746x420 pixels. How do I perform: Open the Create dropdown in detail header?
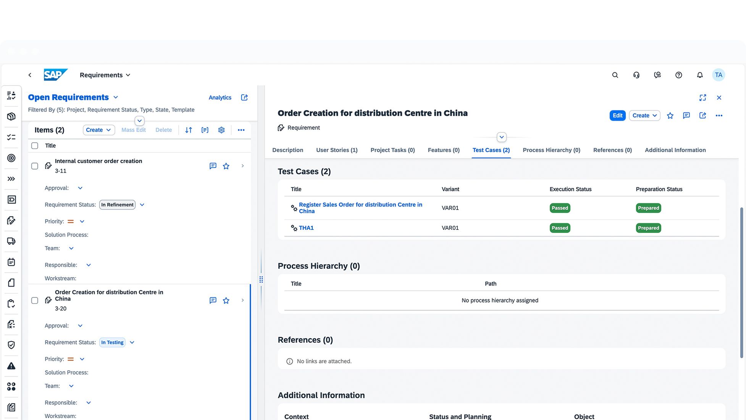point(644,116)
